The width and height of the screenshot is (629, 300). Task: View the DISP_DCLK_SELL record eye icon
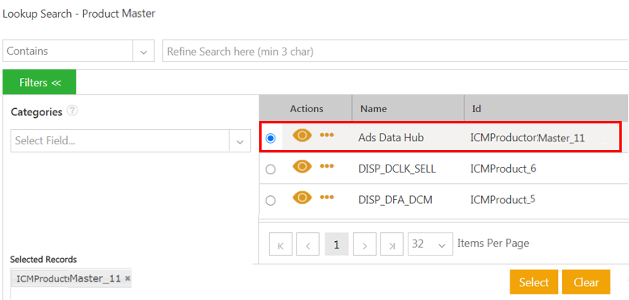coord(302,167)
